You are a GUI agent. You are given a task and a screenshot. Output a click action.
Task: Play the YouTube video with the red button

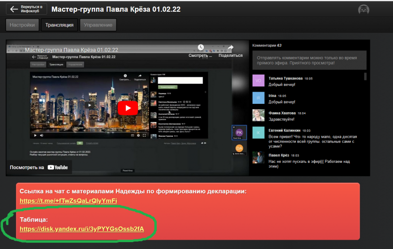tap(128, 108)
